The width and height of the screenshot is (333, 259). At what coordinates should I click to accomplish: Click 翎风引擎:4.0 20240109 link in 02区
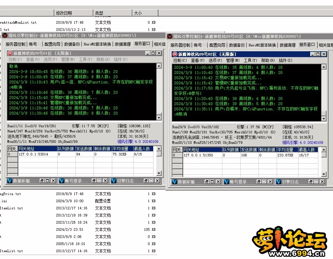(302, 142)
